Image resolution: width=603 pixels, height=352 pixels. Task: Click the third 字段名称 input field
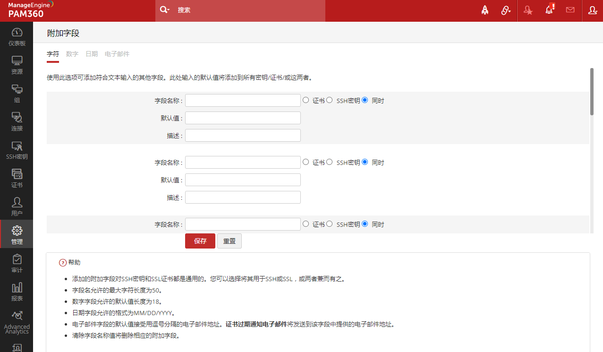tap(243, 224)
